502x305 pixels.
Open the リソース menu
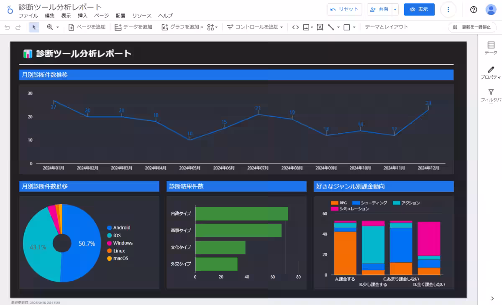click(x=142, y=16)
